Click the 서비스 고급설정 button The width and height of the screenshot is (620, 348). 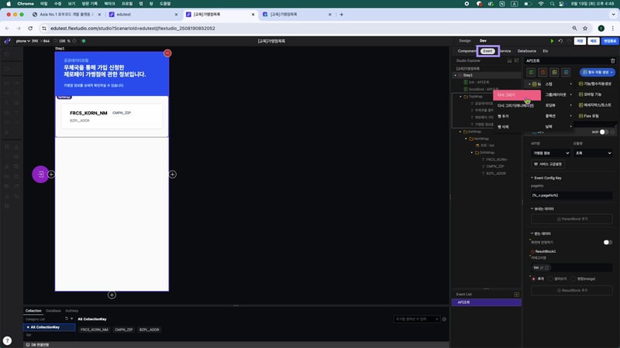pyautogui.click(x=547, y=164)
